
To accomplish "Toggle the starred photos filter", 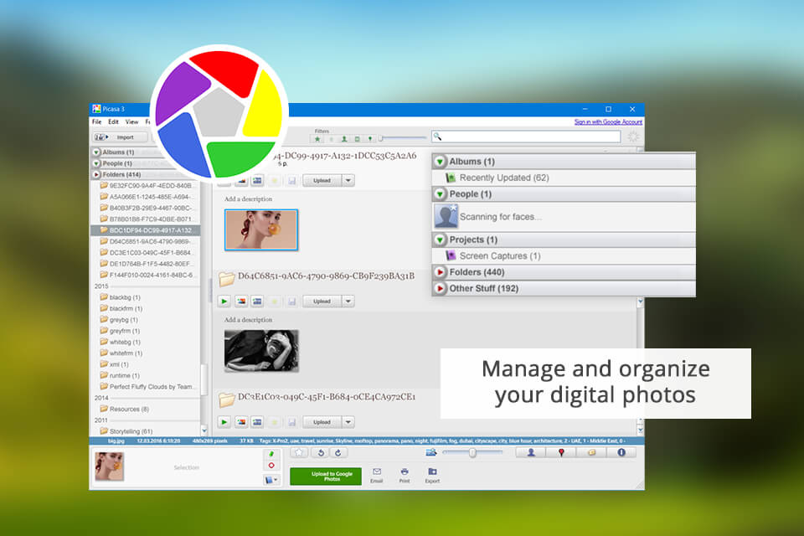I will click(317, 139).
